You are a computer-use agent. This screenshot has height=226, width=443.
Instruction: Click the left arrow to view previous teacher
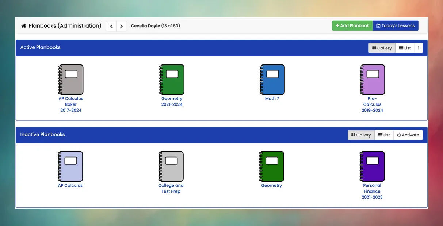coord(111,26)
